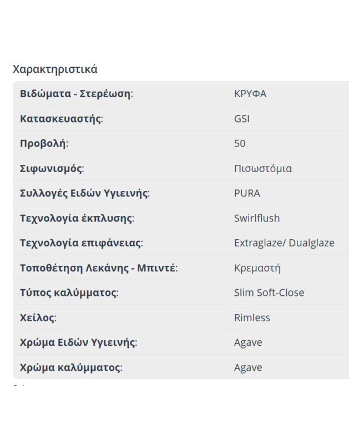The image size is (349, 444).
Task: Select the Slim Soft-Close cover type
Action: point(269,293)
